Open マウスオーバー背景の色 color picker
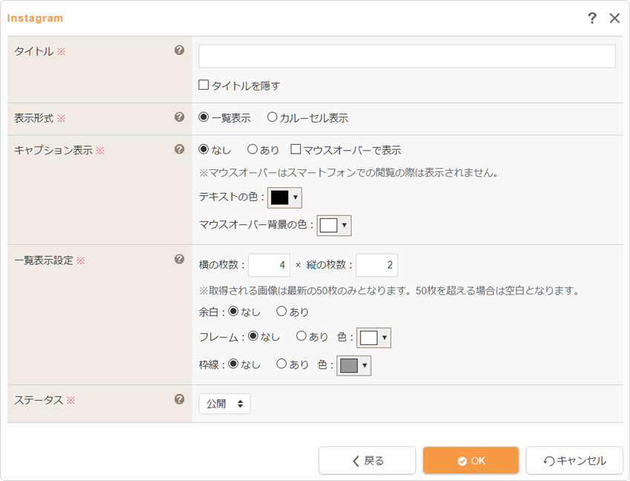 tap(334, 226)
